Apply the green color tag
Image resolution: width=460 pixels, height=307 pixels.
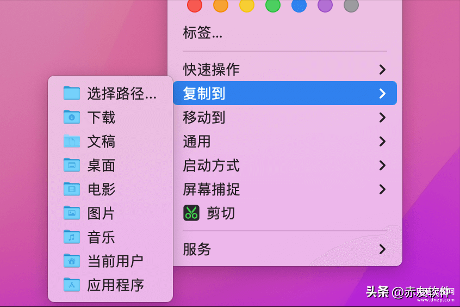point(273,5)
